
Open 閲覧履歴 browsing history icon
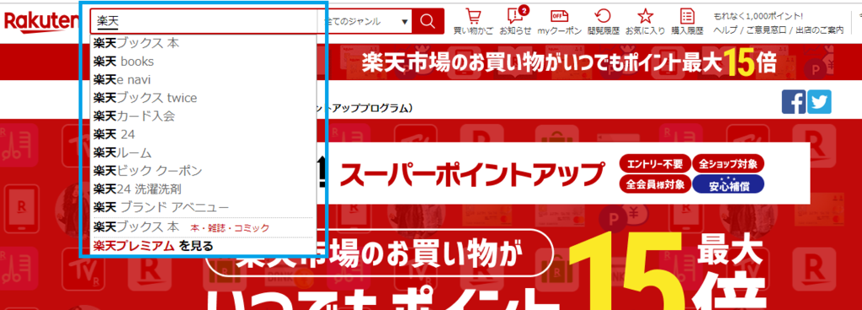[603, 22]
